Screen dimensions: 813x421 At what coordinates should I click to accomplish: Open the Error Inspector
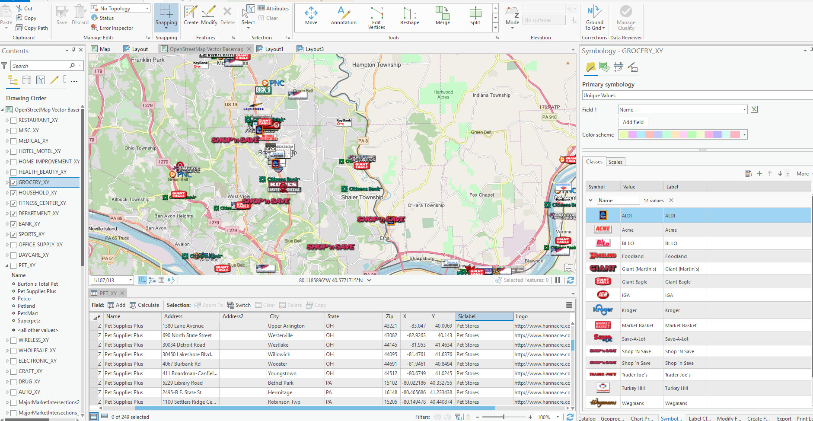112,28
